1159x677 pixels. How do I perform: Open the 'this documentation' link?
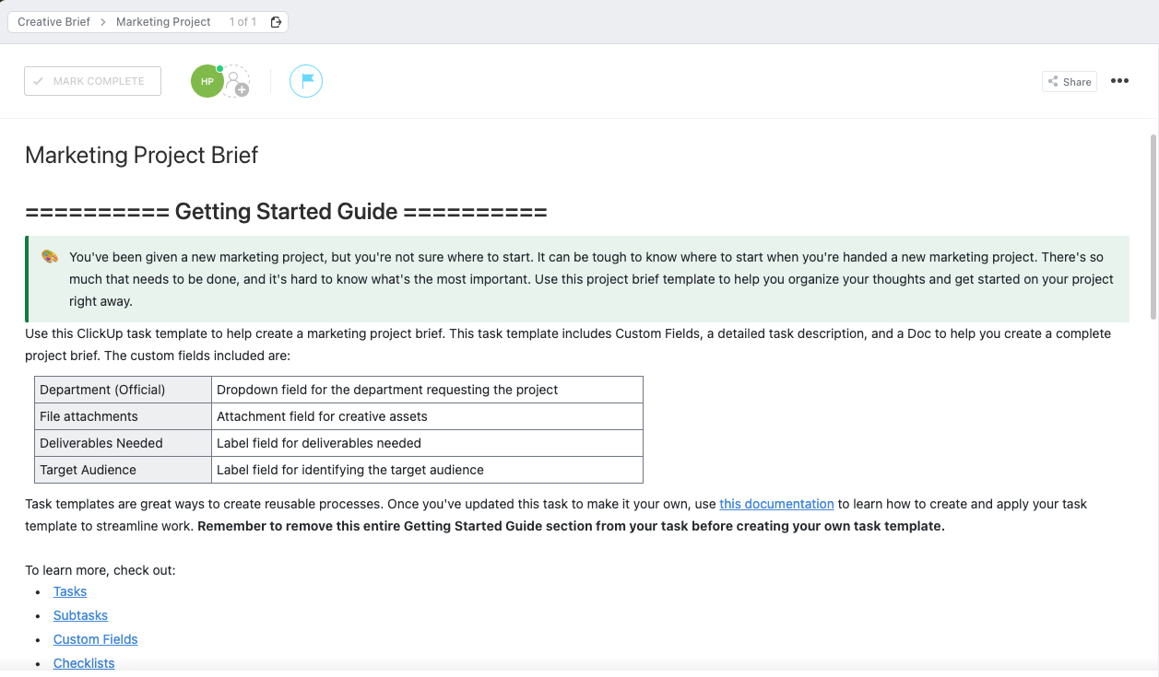[776, 504]
